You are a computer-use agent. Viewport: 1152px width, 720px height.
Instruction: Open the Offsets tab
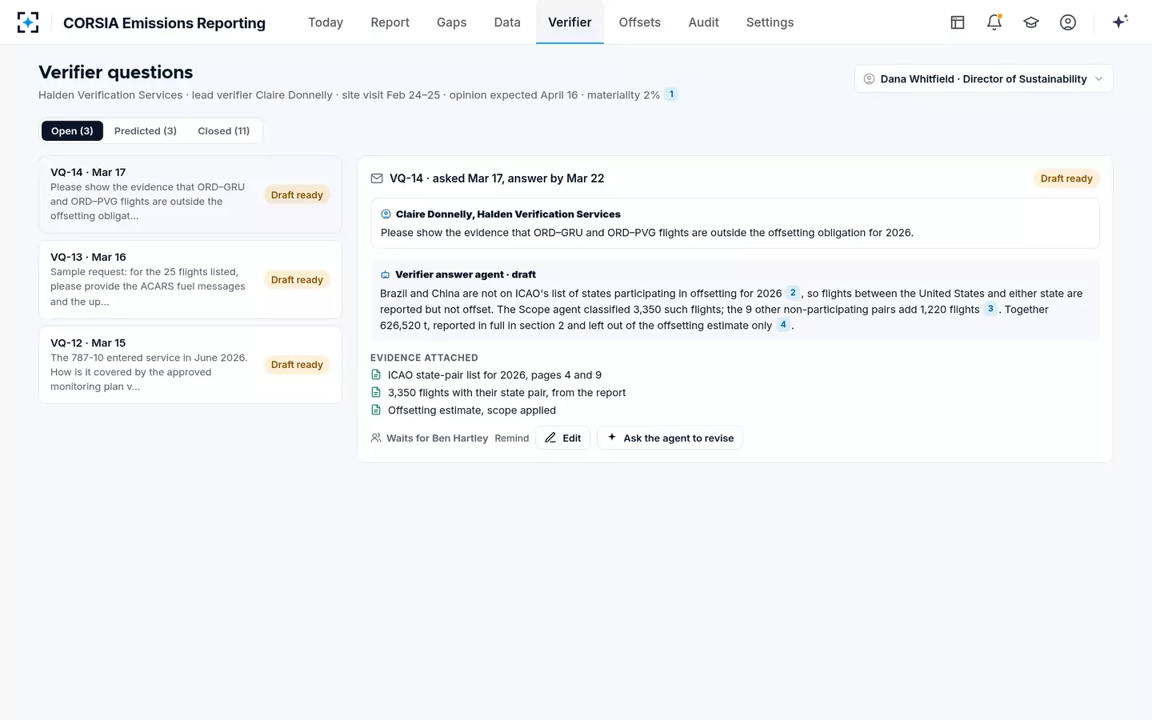coord(640,22)
